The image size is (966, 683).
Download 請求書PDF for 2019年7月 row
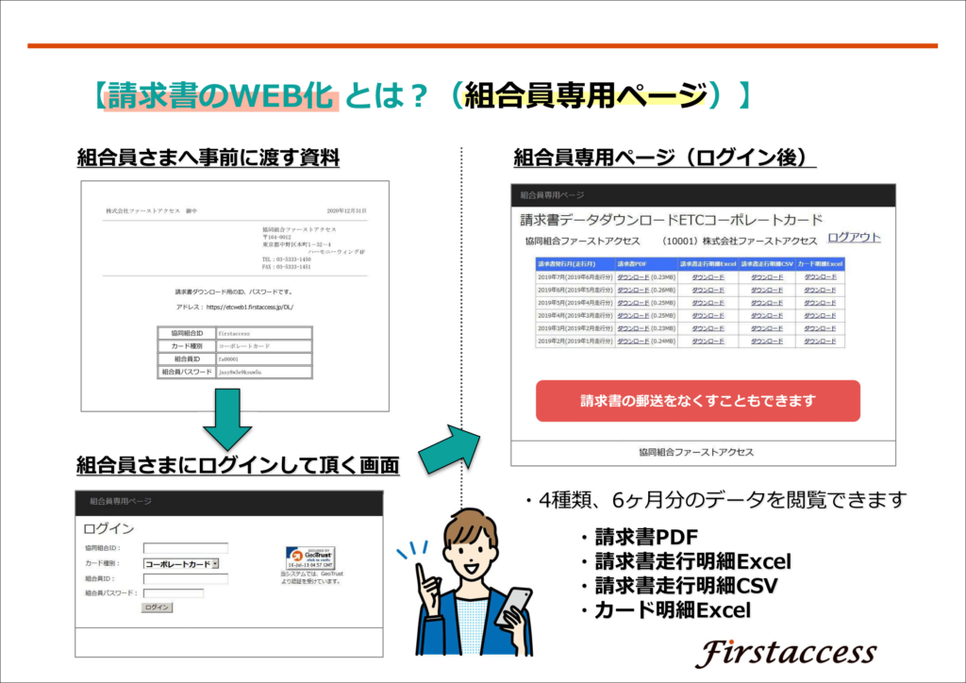pyautogui.click(x=633, y=277)
